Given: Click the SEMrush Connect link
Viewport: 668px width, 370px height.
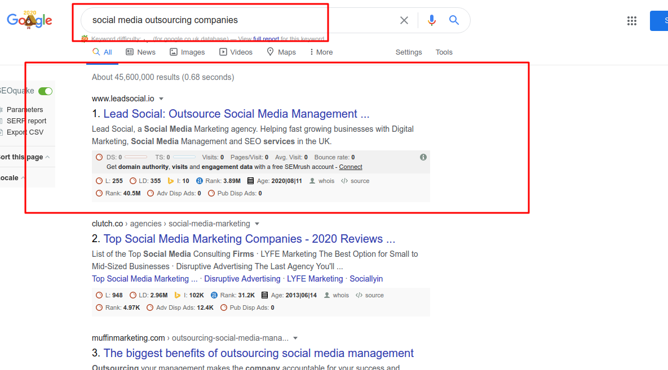Looking at the screenshot, I should [x=351, y=167].
